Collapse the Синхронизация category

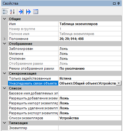5,73
